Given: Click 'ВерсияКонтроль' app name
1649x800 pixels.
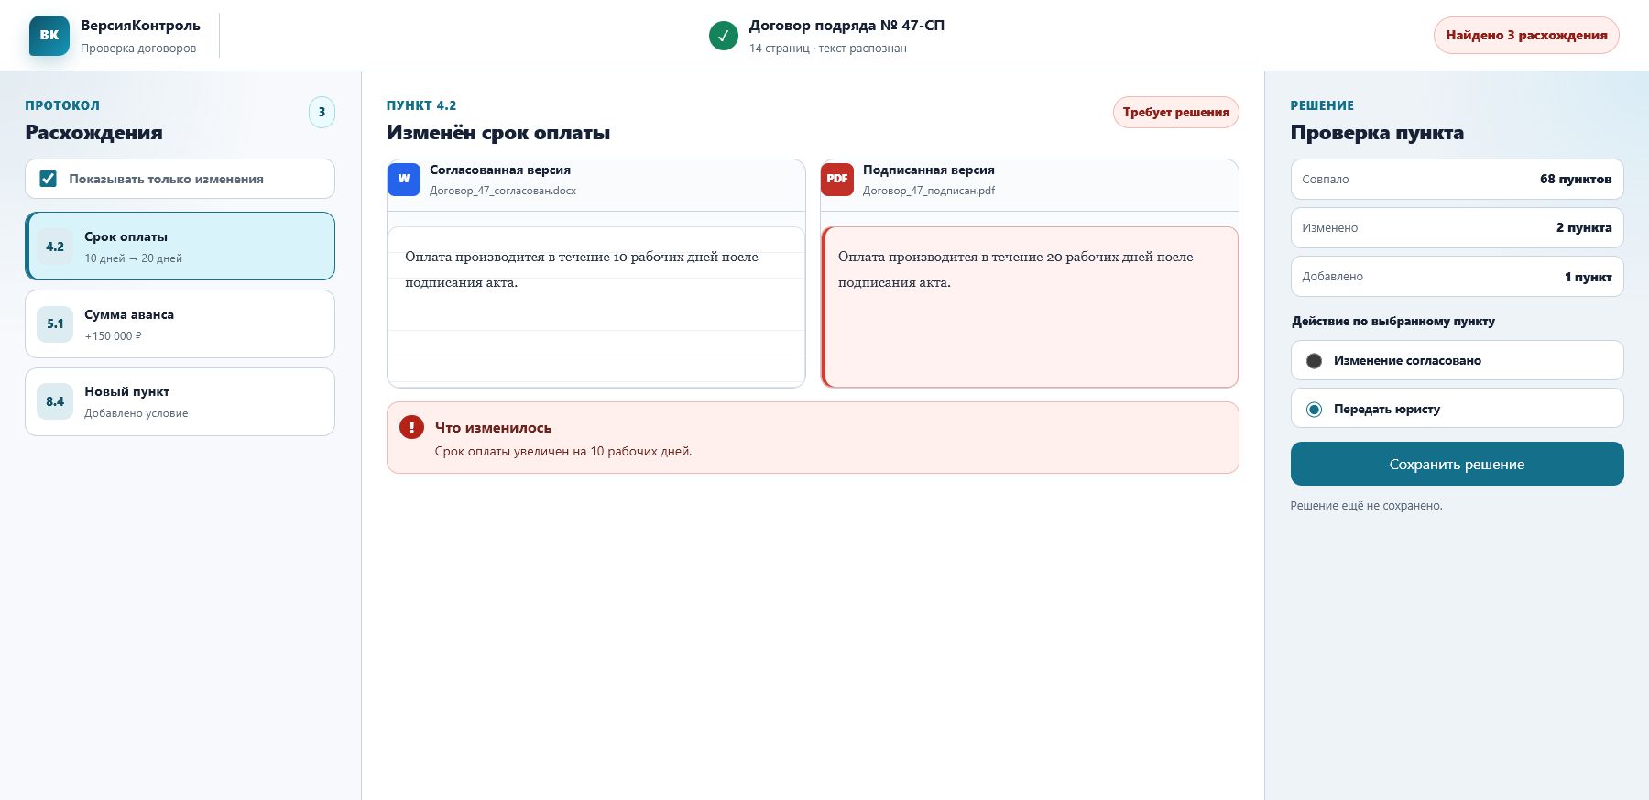Looking at the screenshot, I should tap(140, 26).
